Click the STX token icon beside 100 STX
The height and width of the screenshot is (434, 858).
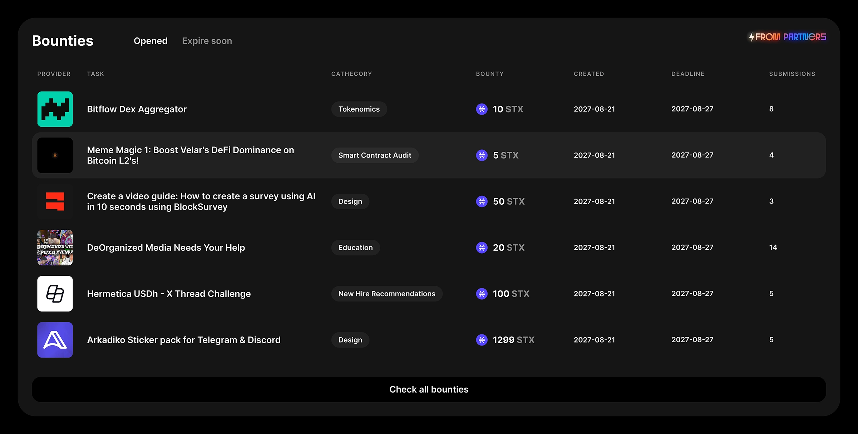coord(482,294)
